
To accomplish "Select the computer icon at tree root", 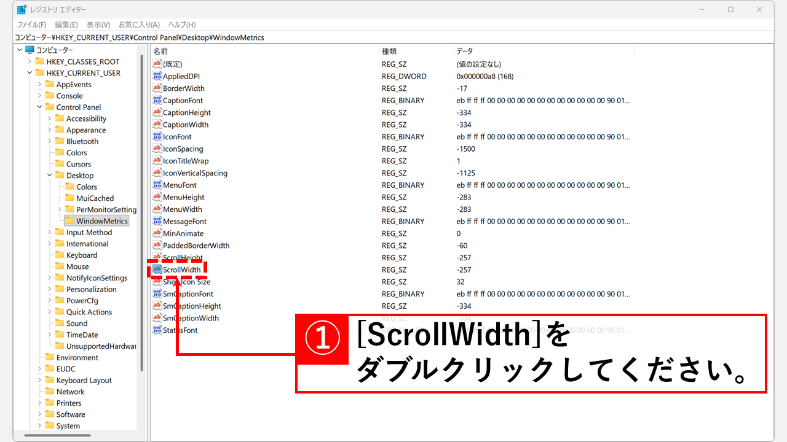I will 30,50.
